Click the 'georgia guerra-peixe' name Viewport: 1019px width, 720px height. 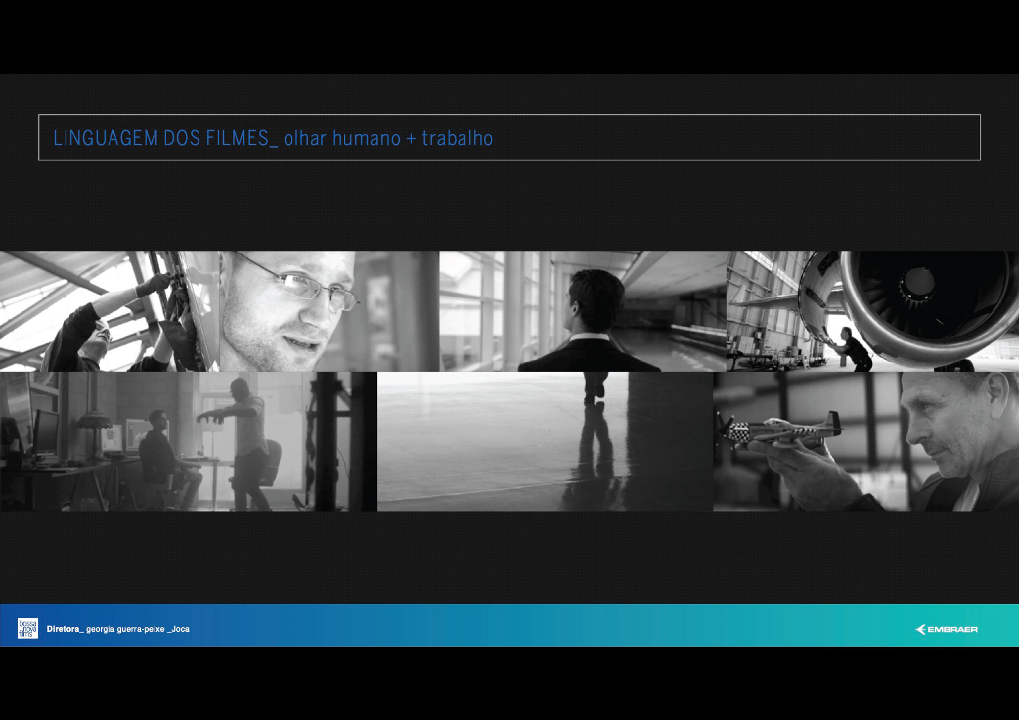click(125, 629)
